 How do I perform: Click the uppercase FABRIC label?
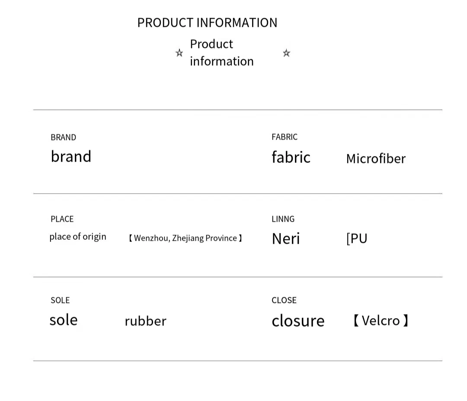(284, 137)
